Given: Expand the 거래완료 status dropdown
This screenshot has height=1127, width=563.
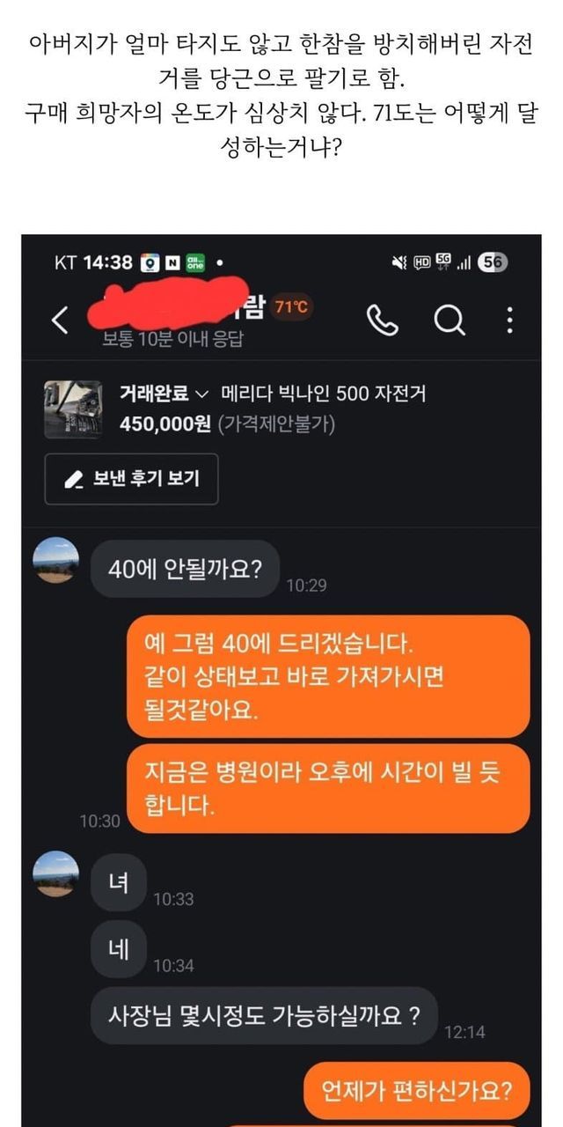Looking at the screenshot, I should 165,394.
